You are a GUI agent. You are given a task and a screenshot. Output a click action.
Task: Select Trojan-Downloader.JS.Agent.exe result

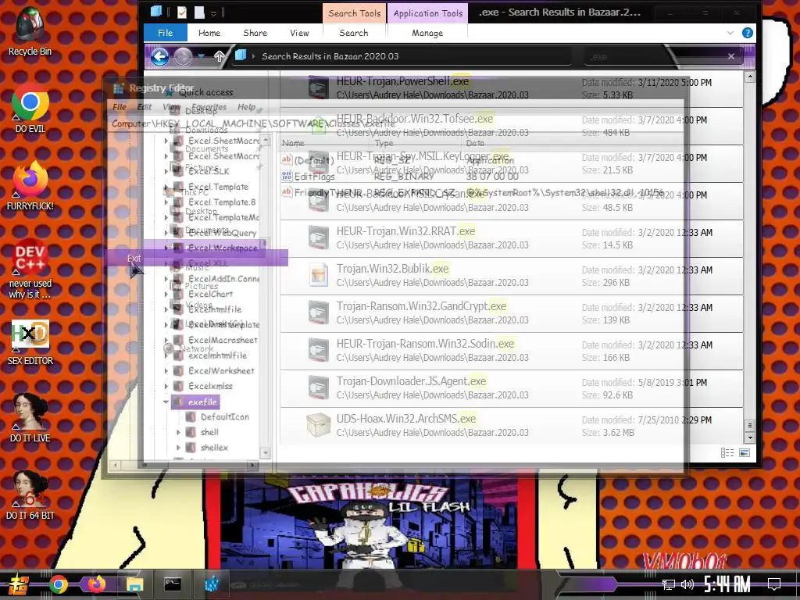[511, 388]
